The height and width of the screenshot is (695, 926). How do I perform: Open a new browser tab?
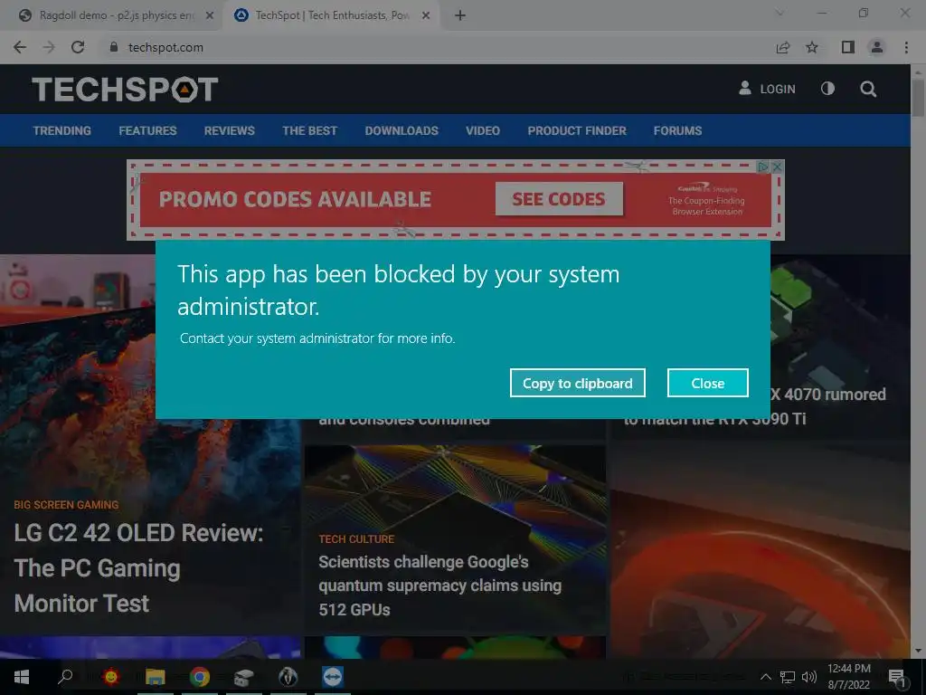tap(460, 15)
